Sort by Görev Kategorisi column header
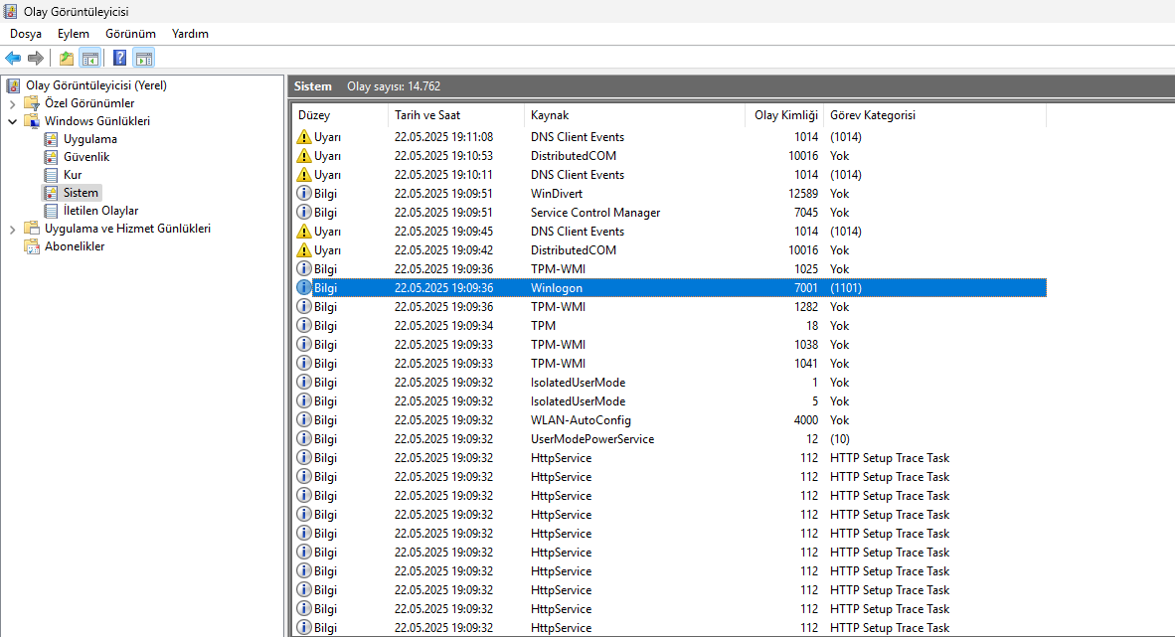The width and height of the screenshot is (1175, 637). pos(934,115)
